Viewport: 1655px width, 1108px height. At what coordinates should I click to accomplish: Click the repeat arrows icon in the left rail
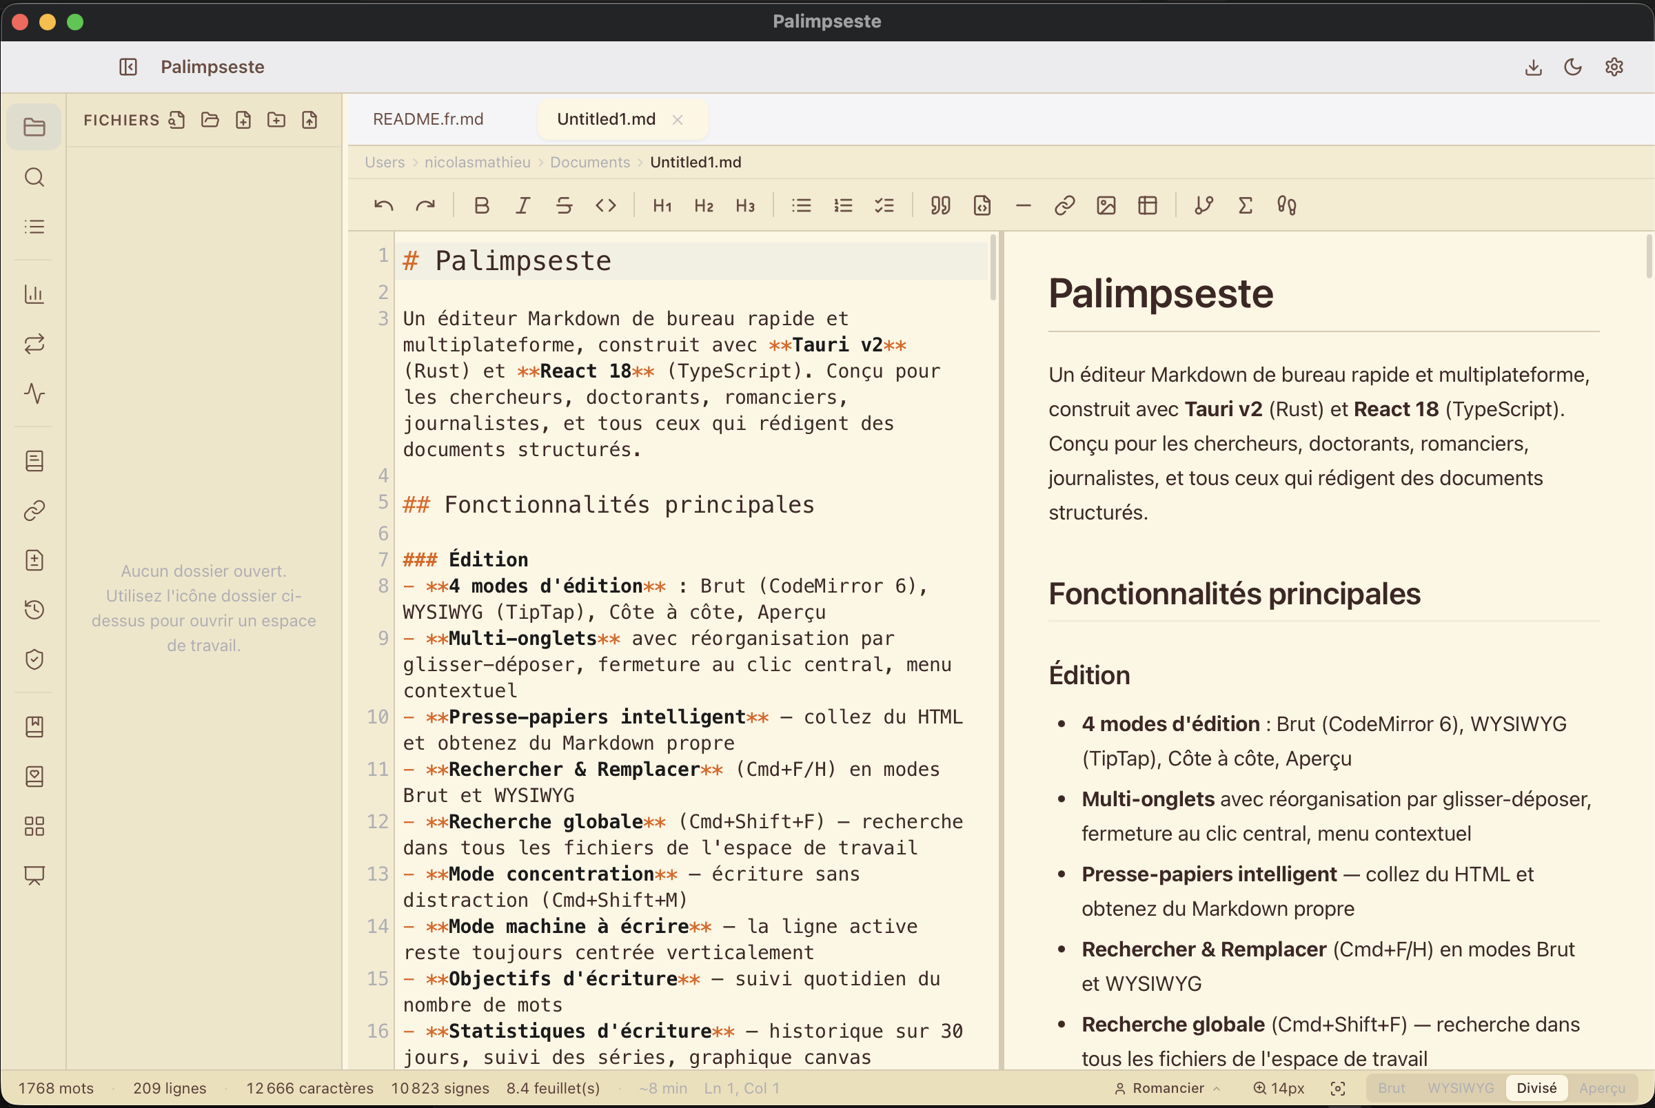pyautogui.click(x=34, y=343)
